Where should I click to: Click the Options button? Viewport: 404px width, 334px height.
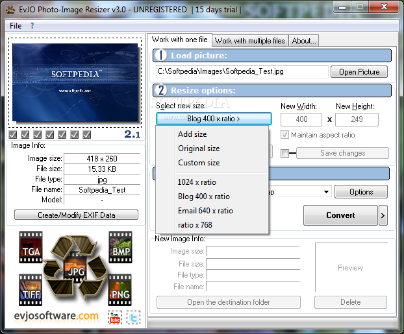361,192
